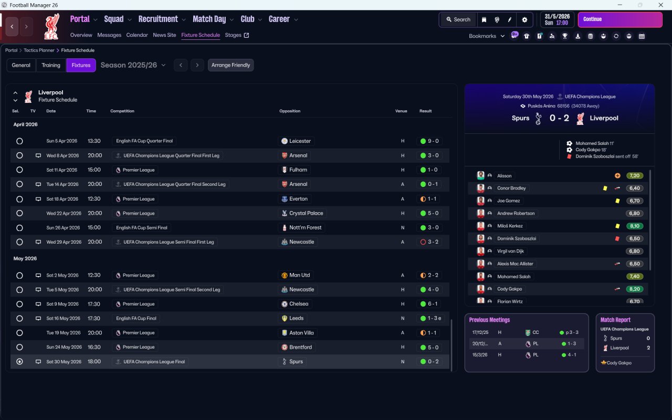Click the circular transfer arrows icon
Screen dimensions: 672x420
point(616,36)
